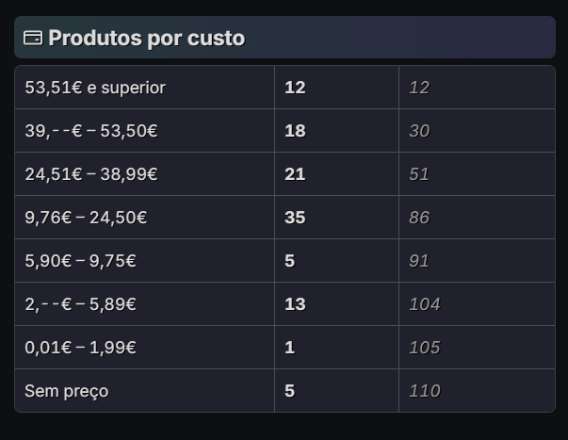Select the 2,--€ – 5,89€ price range
The height and width of the screenshot is (440, 568).
click(80, 304)
